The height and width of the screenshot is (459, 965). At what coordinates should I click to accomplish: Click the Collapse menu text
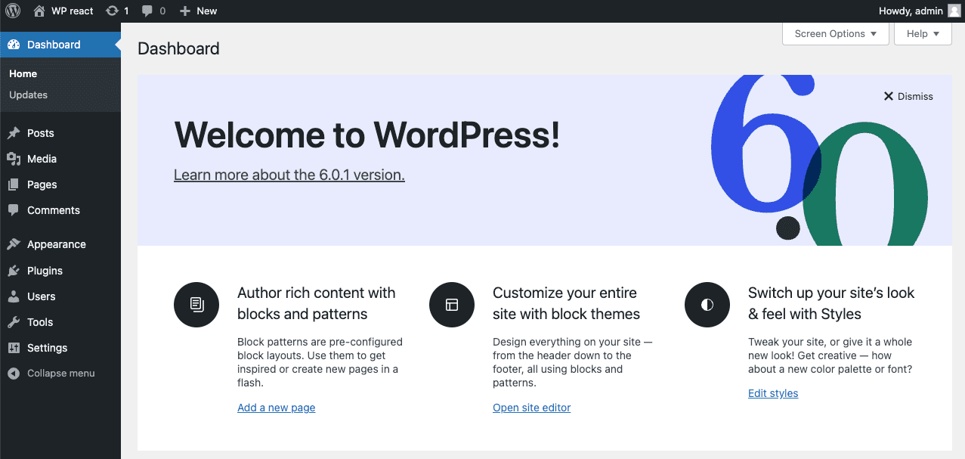(x=61, y=374)
